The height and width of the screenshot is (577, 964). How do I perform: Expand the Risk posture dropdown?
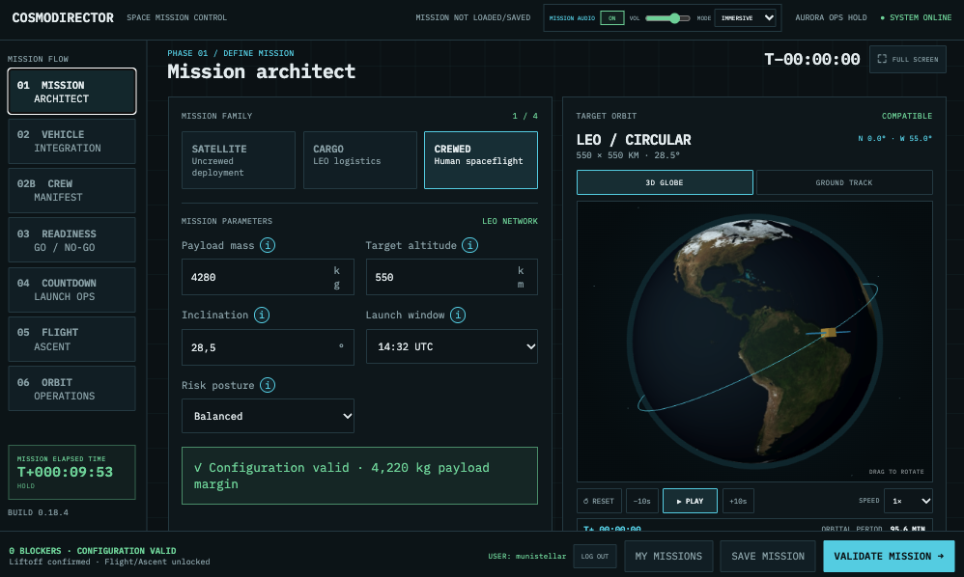(269, 416)
